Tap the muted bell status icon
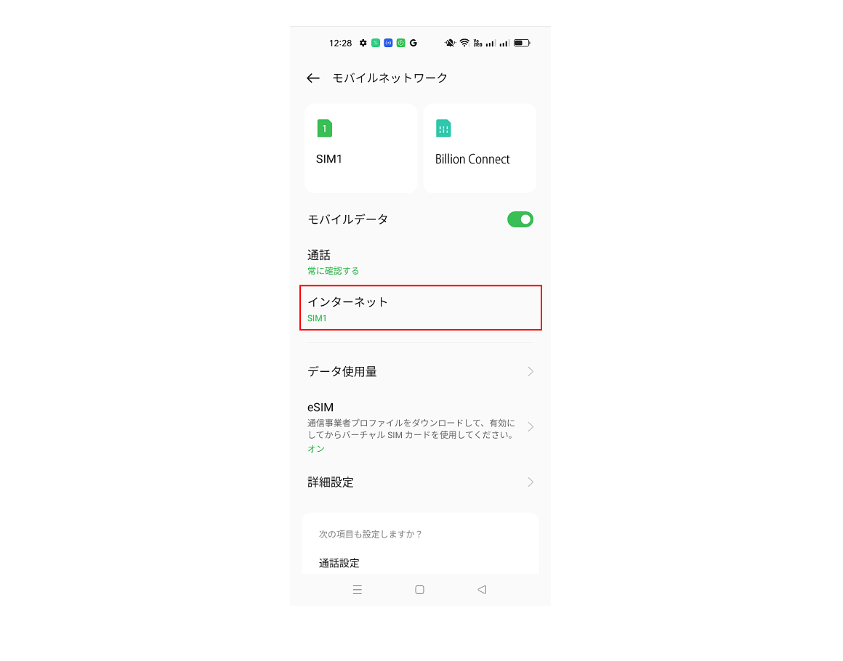843x661 pixels. click(x=450, y=43)
